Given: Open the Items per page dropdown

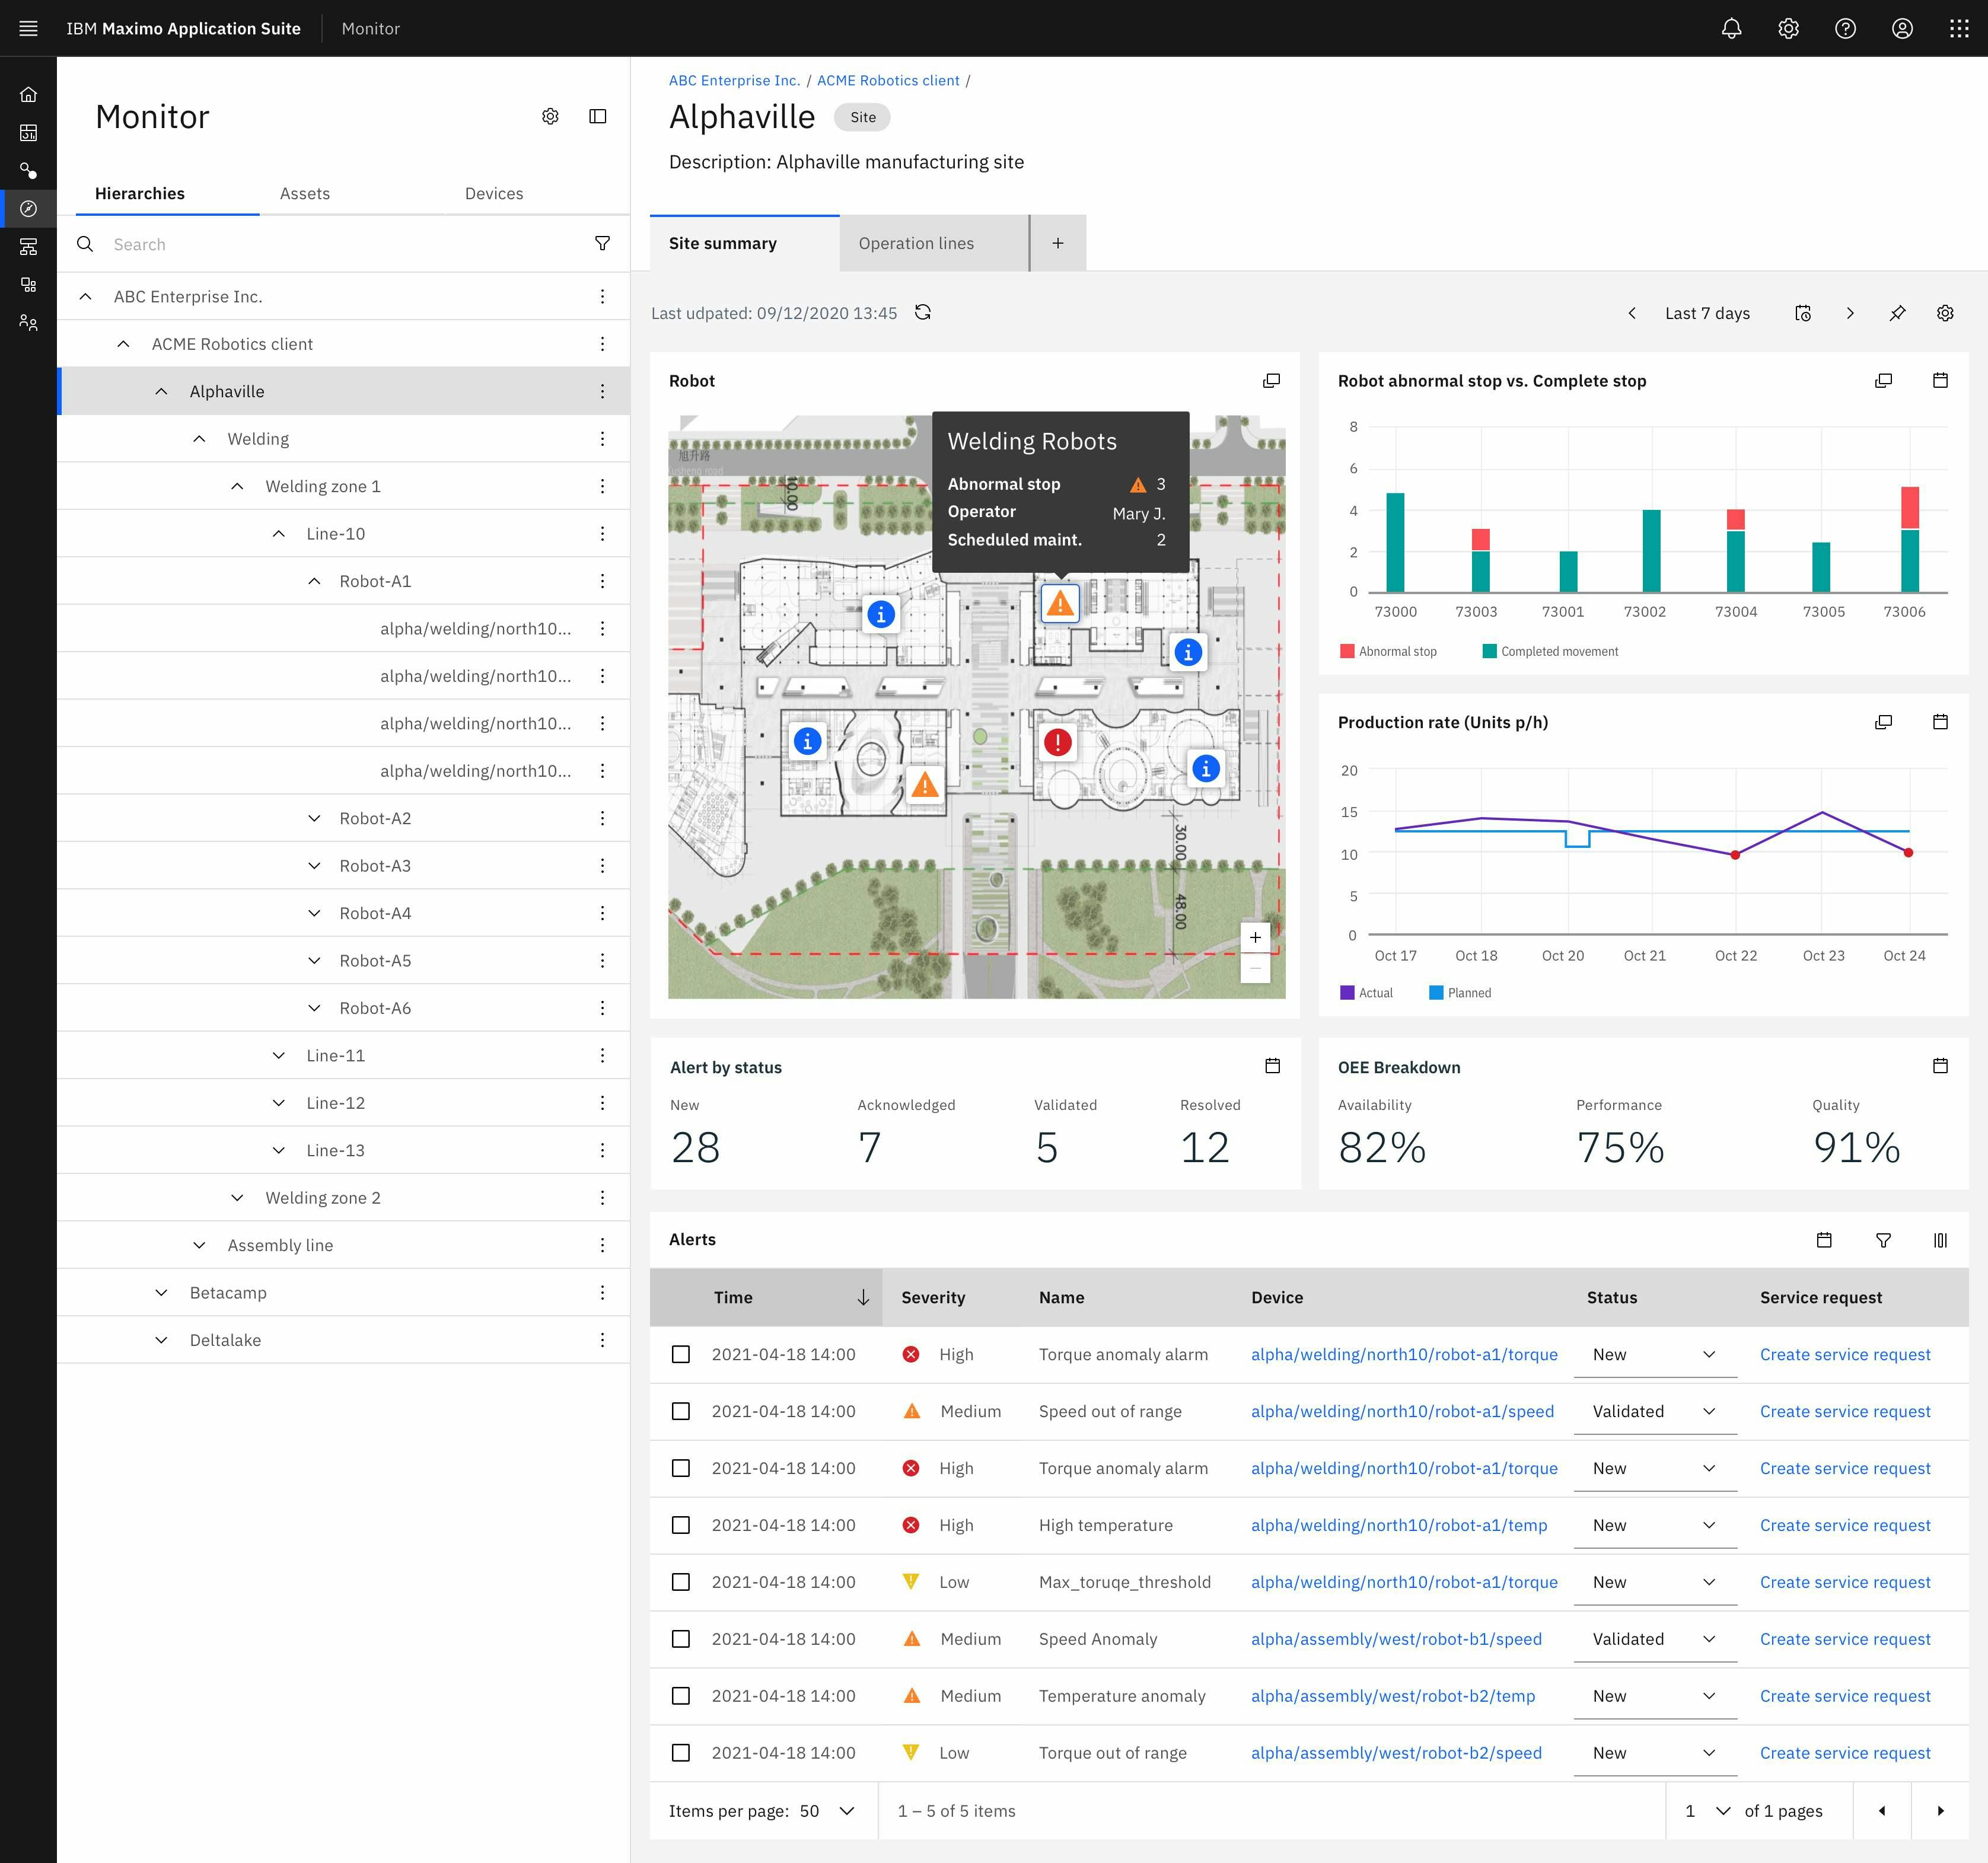Looking at the screenshot, I should (827, 1811).
